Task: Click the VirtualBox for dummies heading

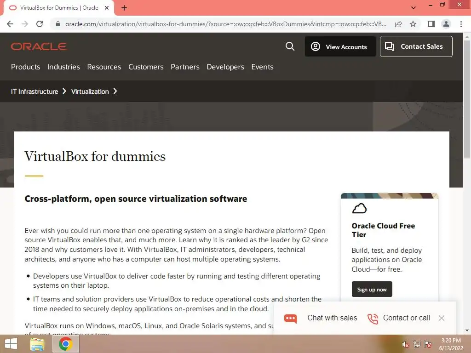Action: [x=95, y=156]
